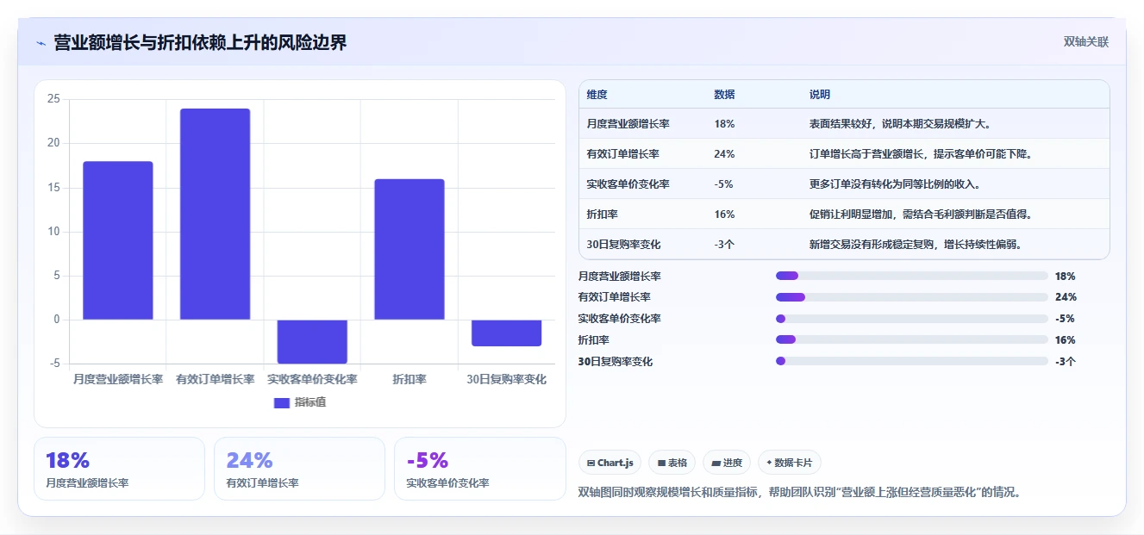Open the 24% 有效订单增长率 data card

point(299,469)
